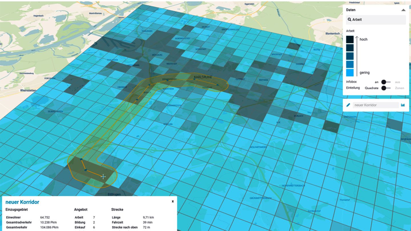Click the Einzugsgebiet section heading

pyautogui.click(x=17, y=210)
